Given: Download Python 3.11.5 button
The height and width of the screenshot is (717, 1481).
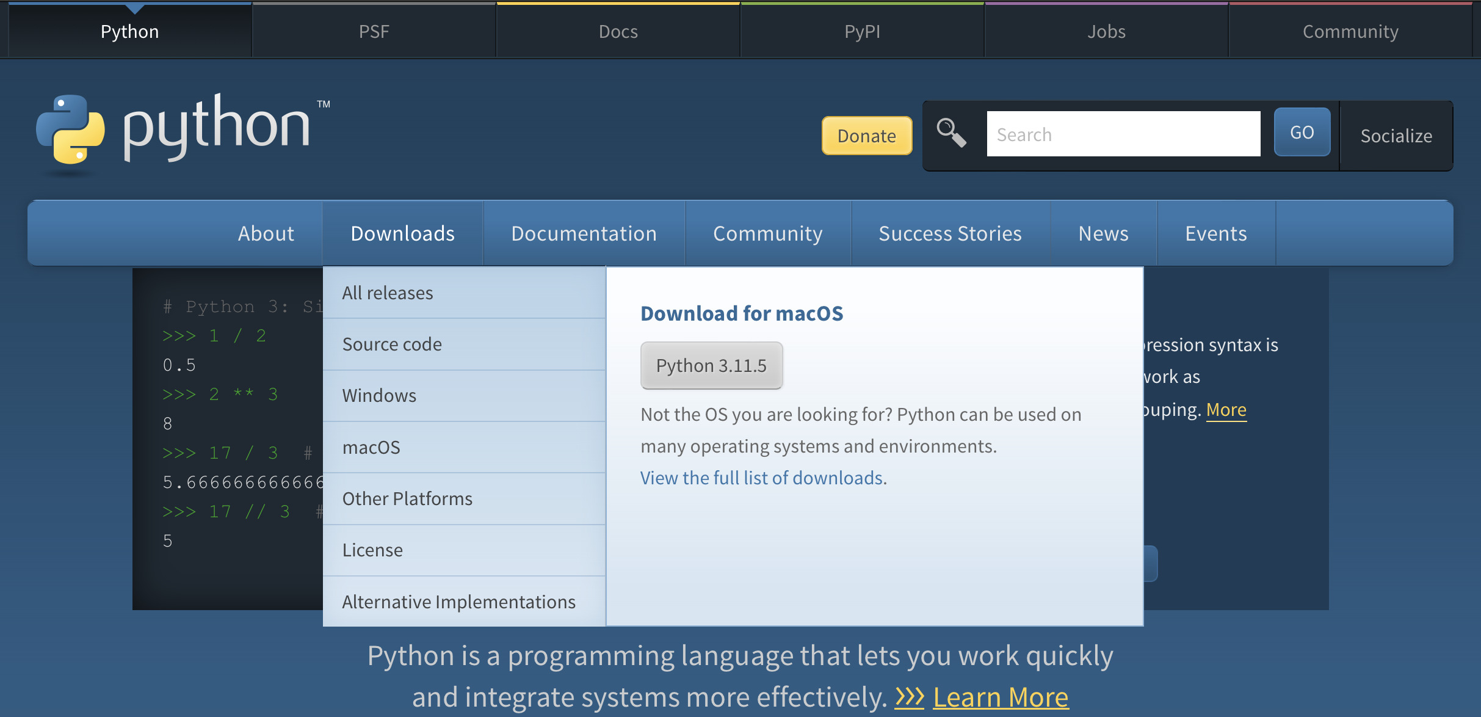Looking at the screenshot, I should coord(711,365).
